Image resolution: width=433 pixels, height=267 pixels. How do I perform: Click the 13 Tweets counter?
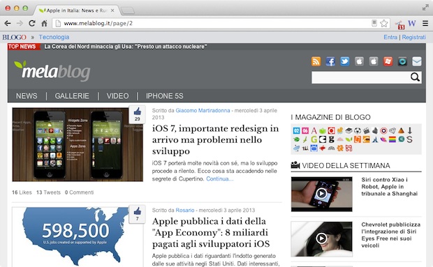pos(48,192)
